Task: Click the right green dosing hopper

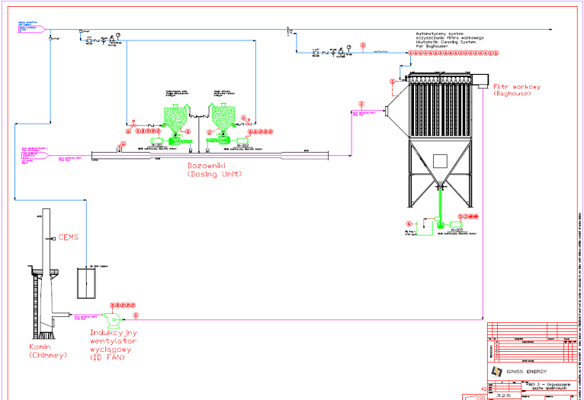Action: (x=223, y=117)
